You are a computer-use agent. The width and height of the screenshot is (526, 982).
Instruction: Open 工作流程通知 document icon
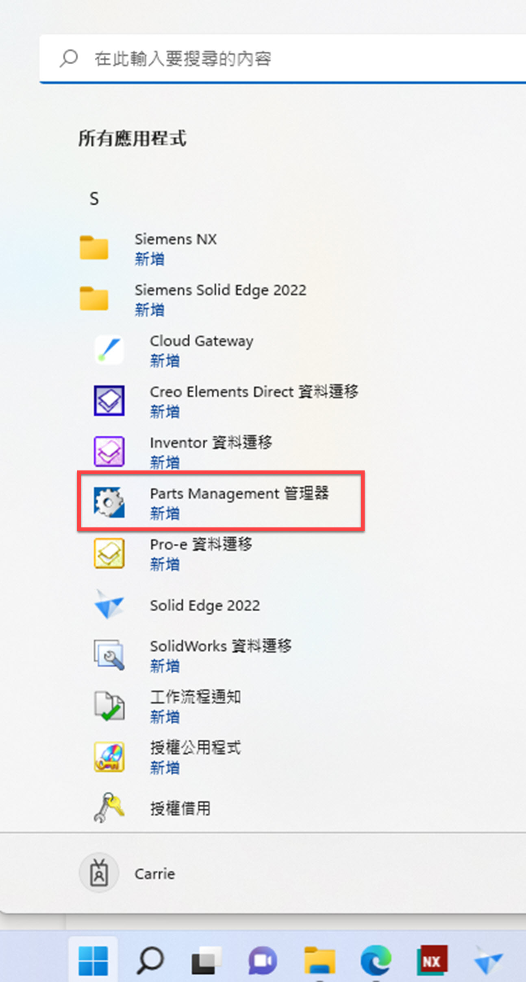(109, 706)
